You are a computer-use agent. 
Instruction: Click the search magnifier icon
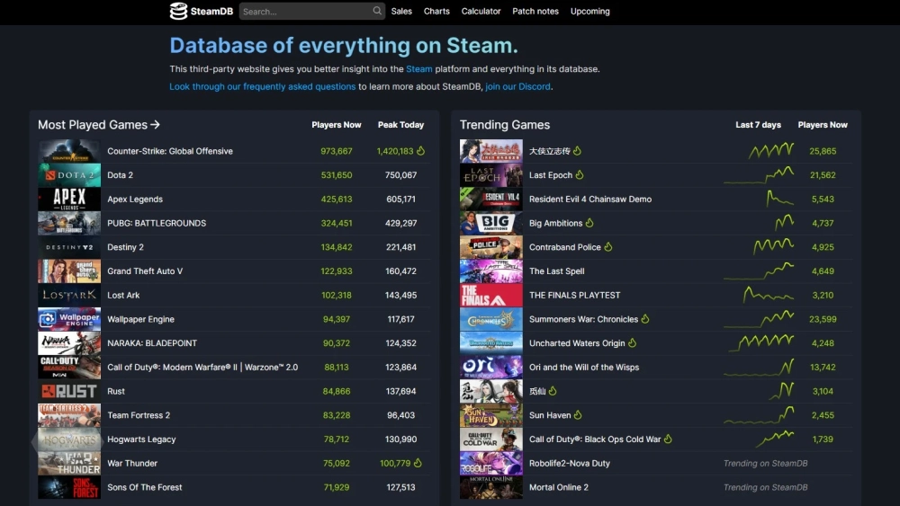(x=377, y=11)
